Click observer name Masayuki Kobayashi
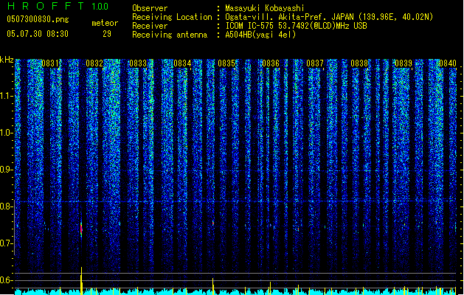 point(265,8)
